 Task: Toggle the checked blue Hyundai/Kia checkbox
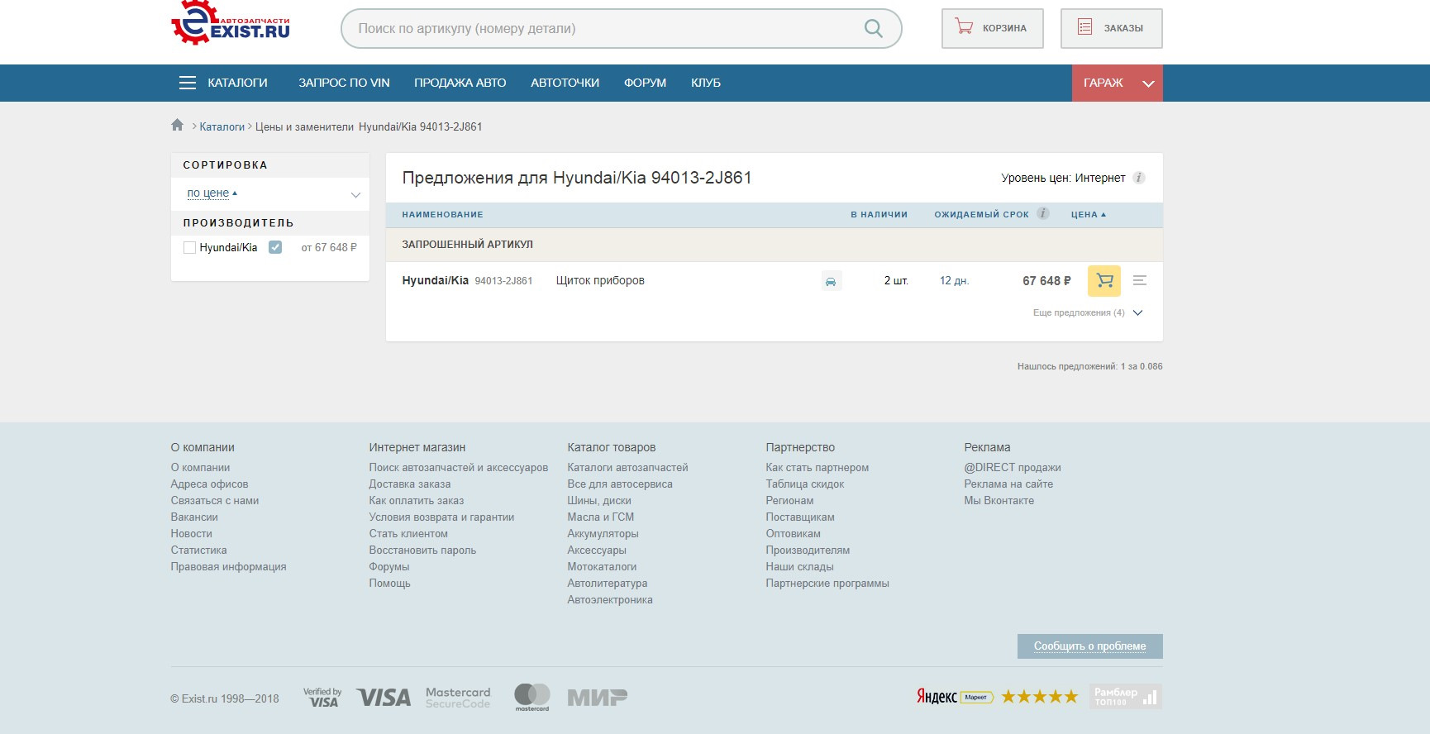coord(275,247)
